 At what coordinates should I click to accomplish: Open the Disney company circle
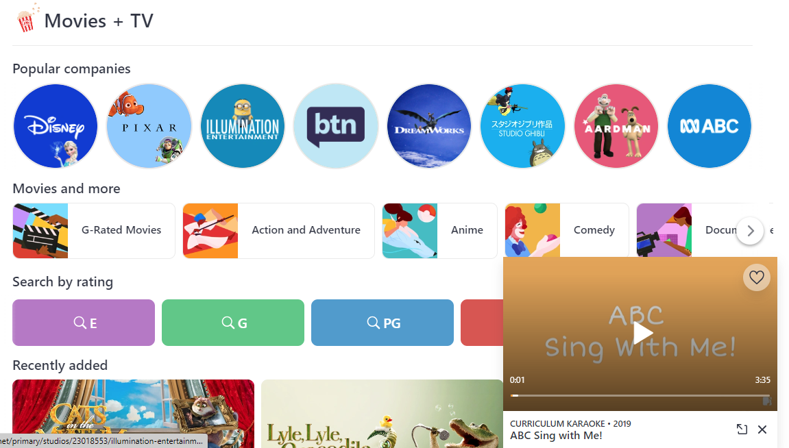point(56,126)
